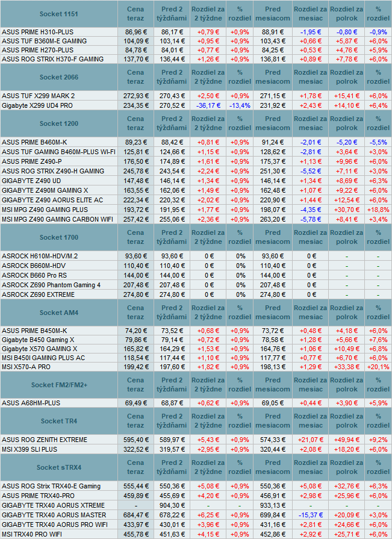Select the +18,8% half-year percentage cell
The height and width of the screenshot is (539, 392).
pyautogui.click(x=378, y=210)
